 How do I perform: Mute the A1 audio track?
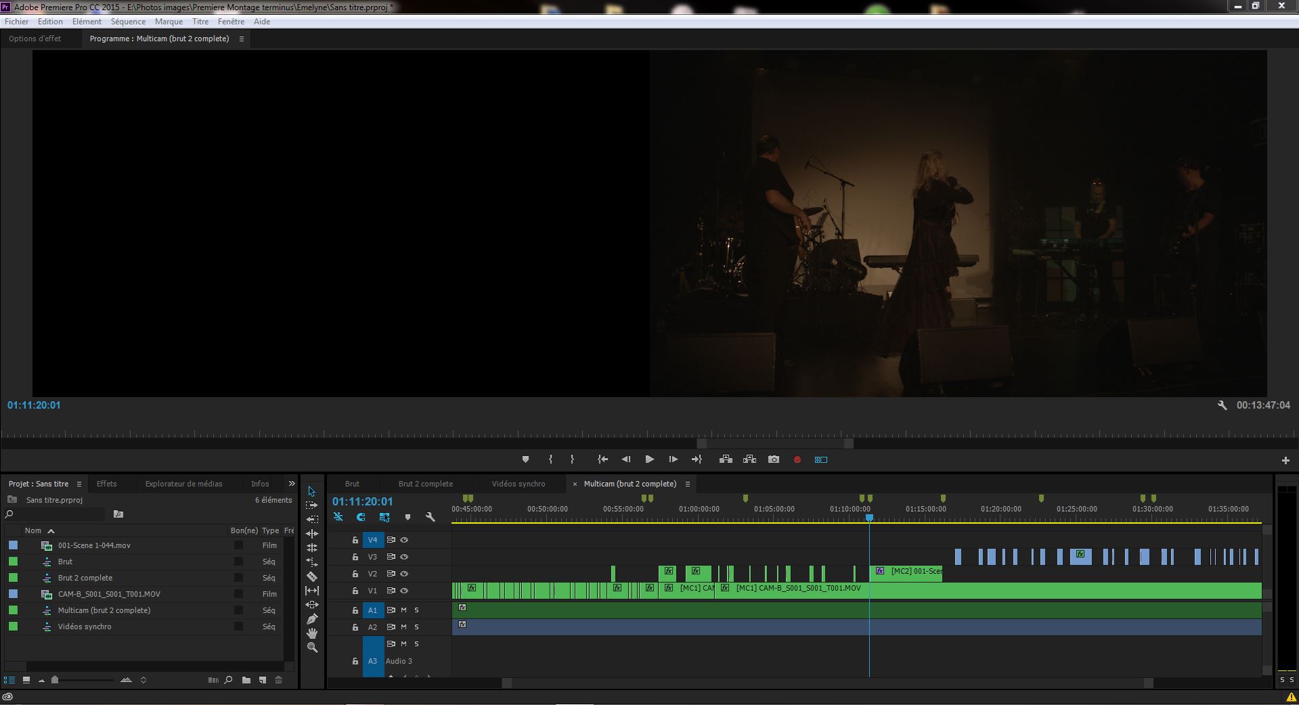tap(403, 610)
